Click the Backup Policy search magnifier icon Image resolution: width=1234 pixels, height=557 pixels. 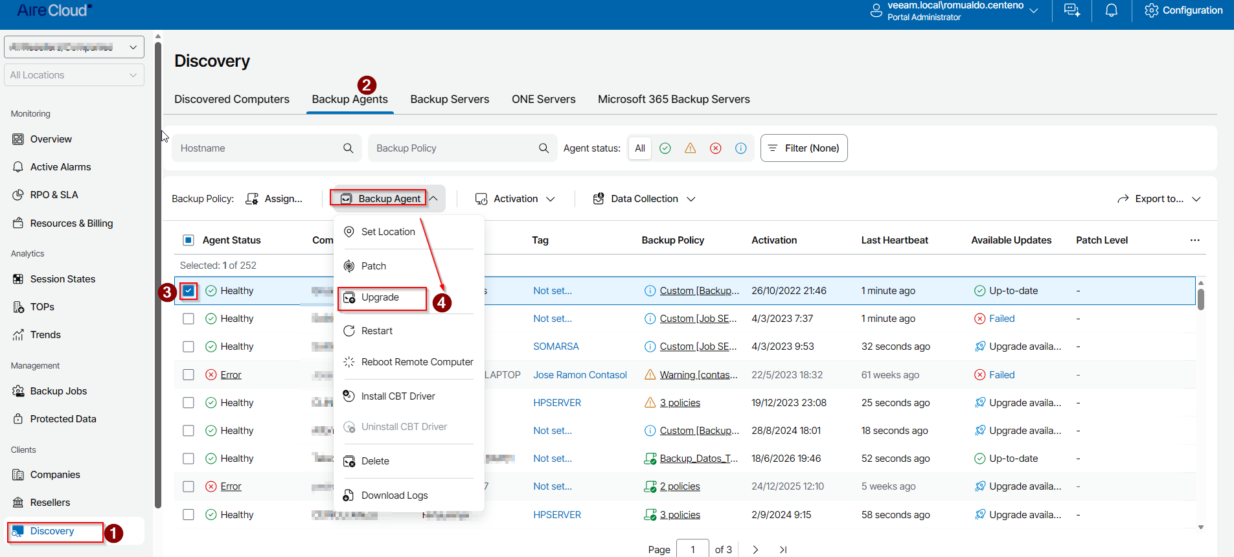544,148
